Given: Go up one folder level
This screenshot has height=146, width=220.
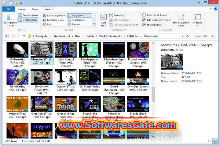Looking at the screenshot, I should click(x=24, y=36).
